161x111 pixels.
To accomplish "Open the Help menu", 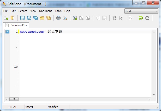I will [67, 11].
